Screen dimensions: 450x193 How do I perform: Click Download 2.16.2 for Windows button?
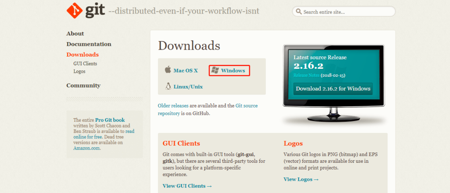click(x=333, y=89)
